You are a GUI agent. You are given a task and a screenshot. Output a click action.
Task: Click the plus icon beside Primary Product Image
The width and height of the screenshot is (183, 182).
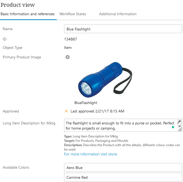tap(68, 57)
